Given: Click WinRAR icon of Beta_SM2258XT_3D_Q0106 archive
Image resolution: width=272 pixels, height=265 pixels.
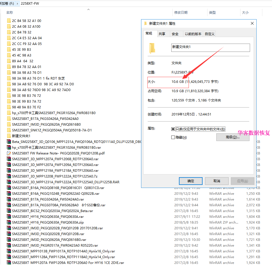Looking at the screenshot, I should click(9, 142).
